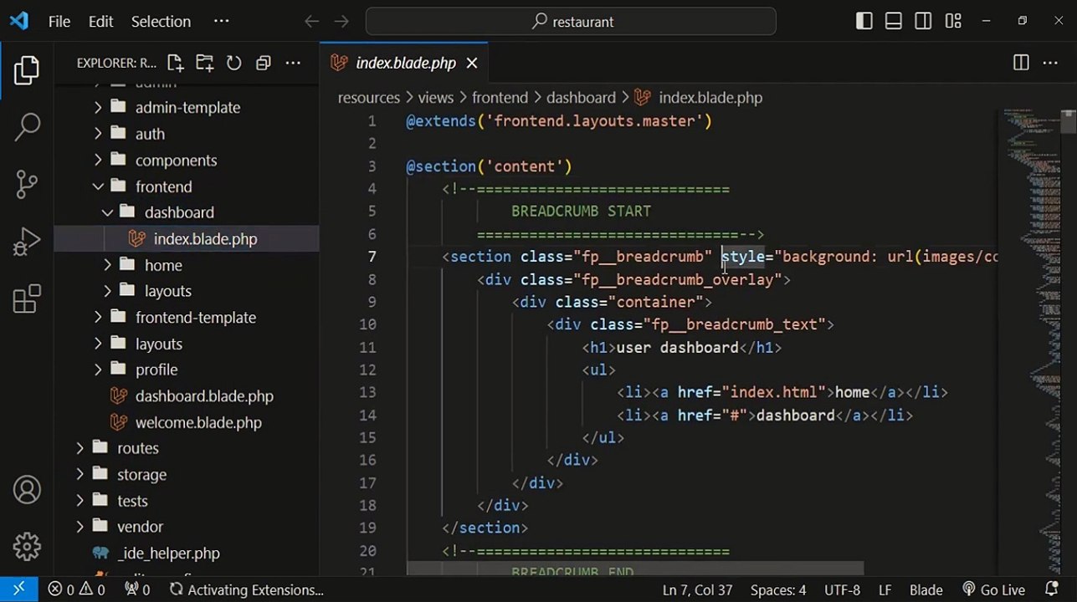1077x602 pixels.
Task: Open welcome.blade.php file in Explorer
Action: tap(198, 422)
